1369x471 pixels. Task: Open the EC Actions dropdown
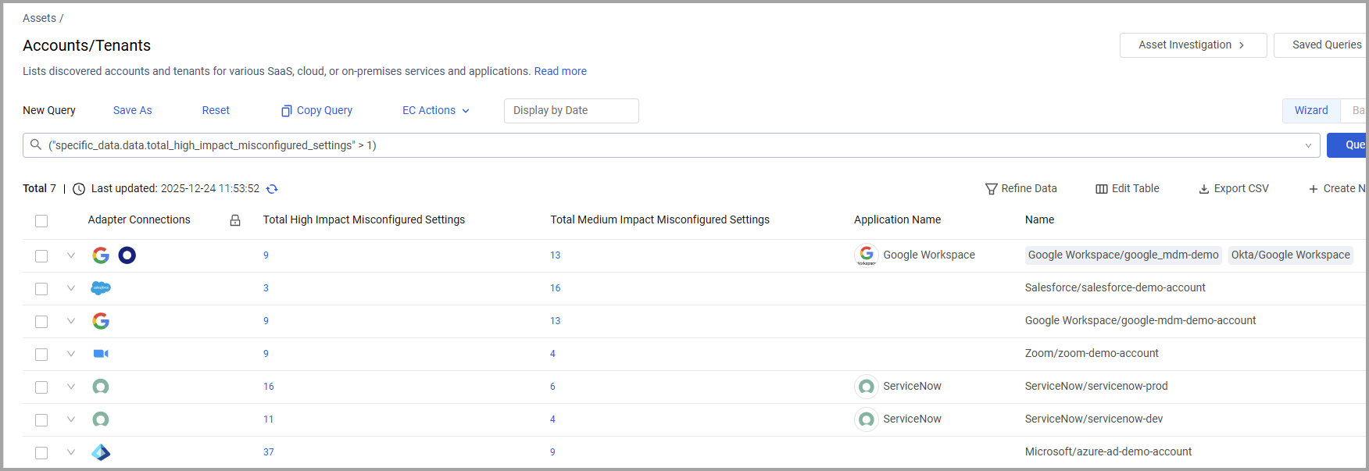pos(435,111)
